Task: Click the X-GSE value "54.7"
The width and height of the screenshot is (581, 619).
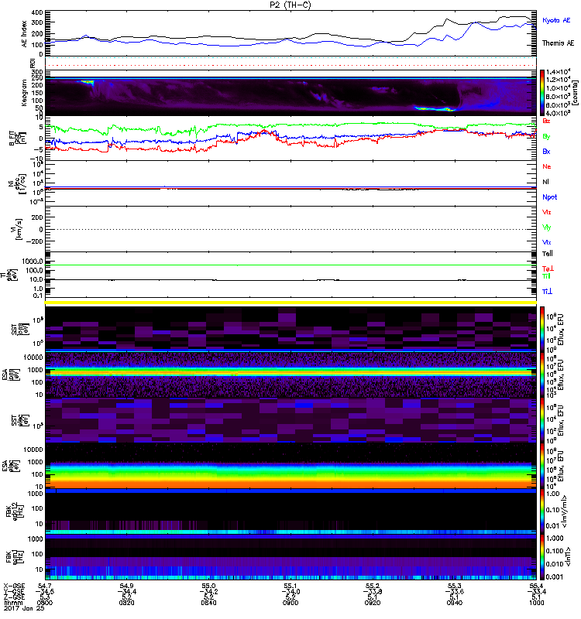Action: coord(45,586)
